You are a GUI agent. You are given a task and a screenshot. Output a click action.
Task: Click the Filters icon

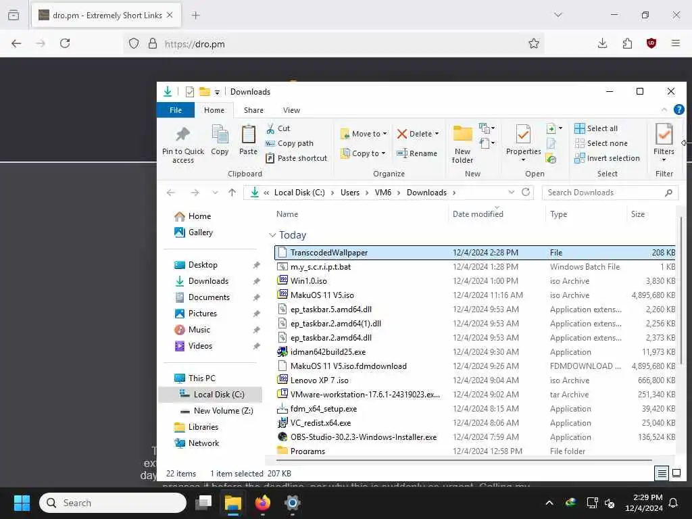pyautogui.click(x=664, y=134)
